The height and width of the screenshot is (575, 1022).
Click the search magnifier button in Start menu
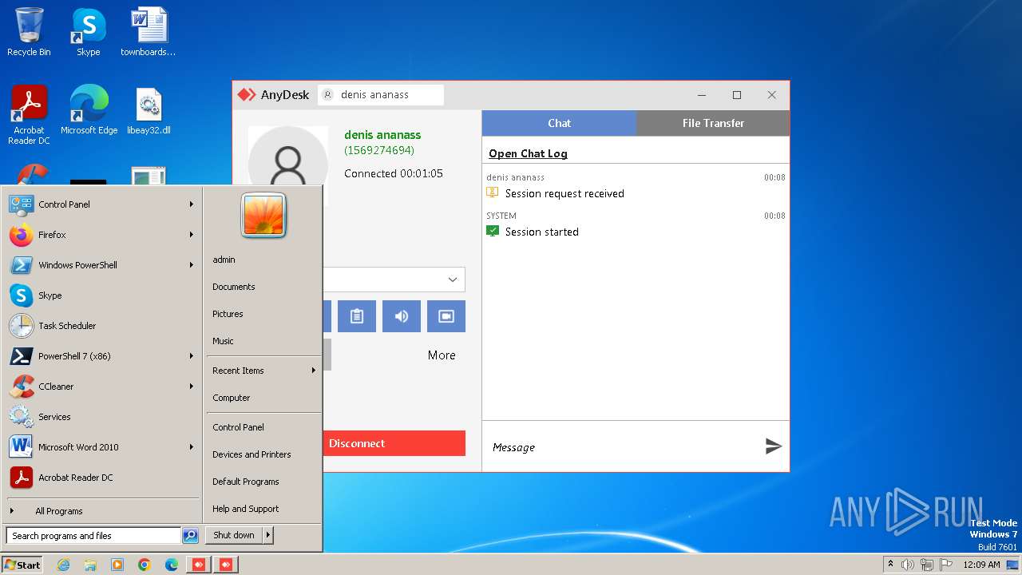pyautogui.click(x=190, y=536)
